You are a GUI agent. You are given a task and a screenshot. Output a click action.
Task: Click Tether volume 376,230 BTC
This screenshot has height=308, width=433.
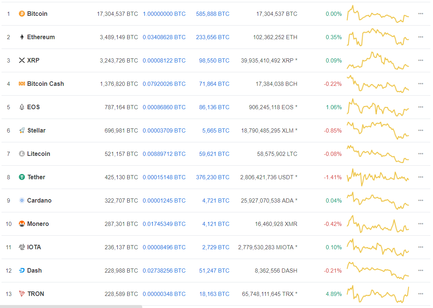pos(213,177)
